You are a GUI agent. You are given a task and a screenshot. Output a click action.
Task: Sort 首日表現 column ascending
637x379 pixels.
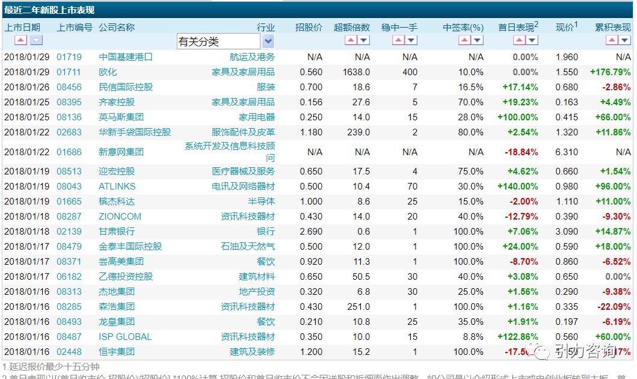519,40
